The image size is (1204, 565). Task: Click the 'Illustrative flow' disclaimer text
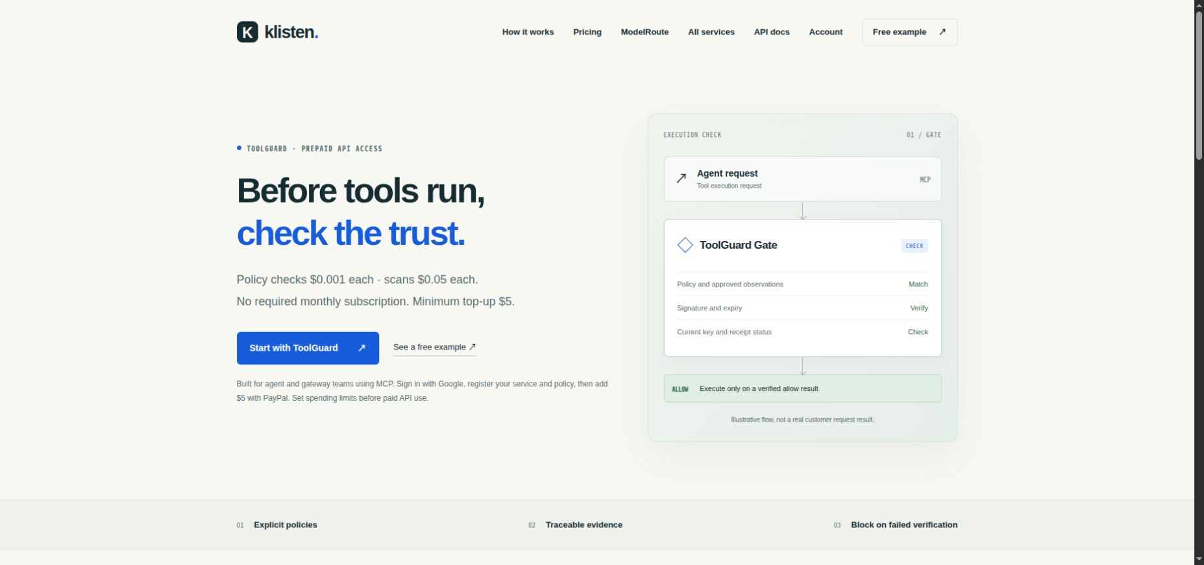(x=802, y=420)
